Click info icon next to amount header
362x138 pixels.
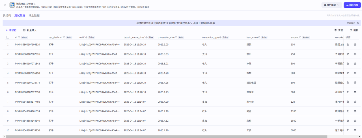coord(300,37)
